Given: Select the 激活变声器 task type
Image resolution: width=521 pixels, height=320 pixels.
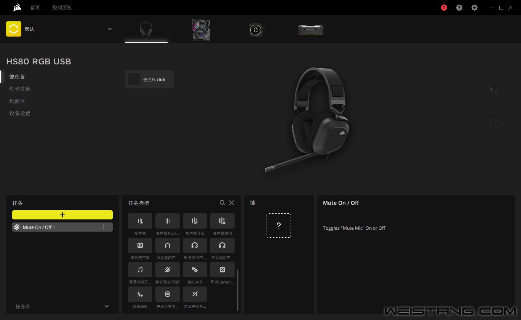Looking at the screenshot, I should 140,245.
